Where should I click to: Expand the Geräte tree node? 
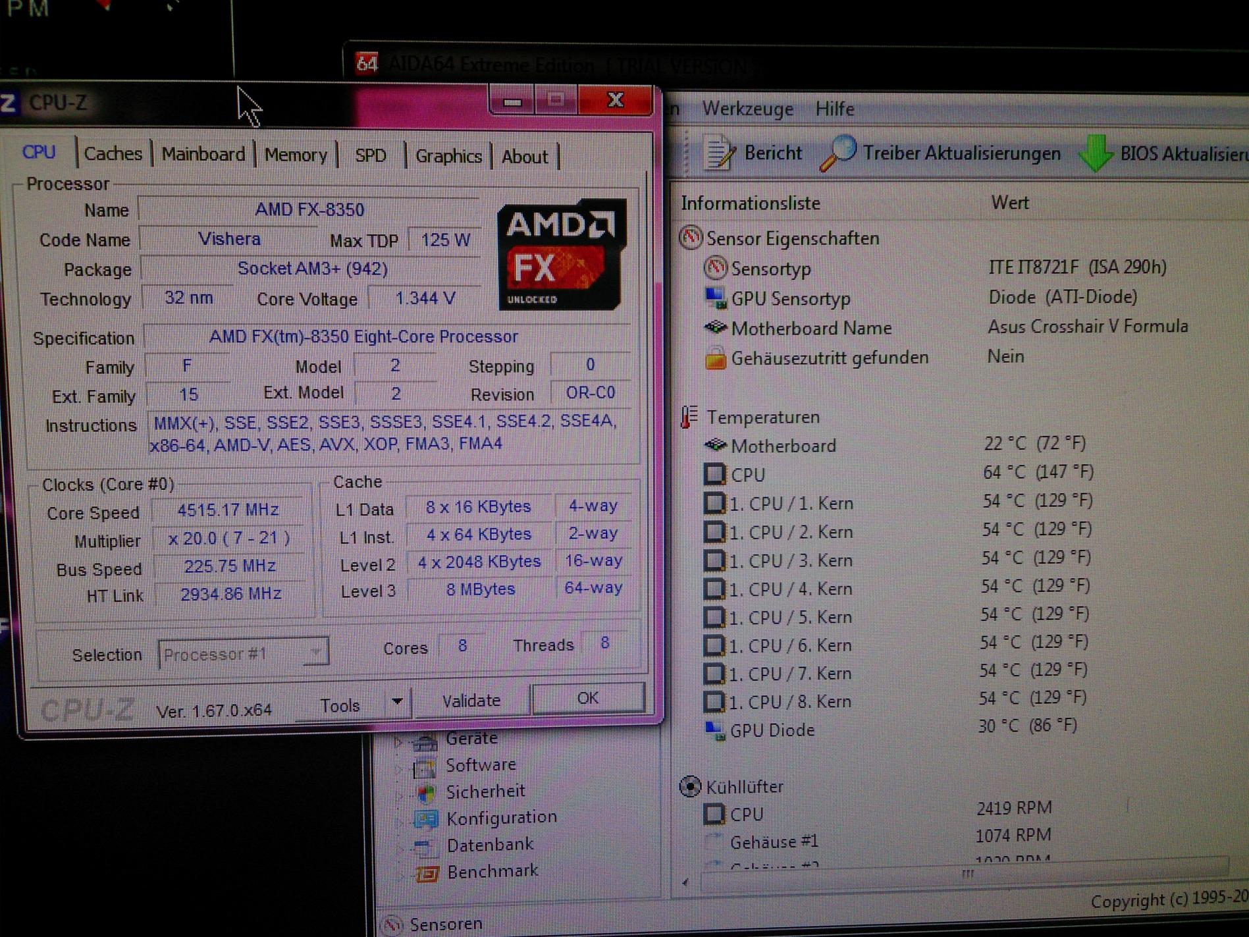[399, 742]
